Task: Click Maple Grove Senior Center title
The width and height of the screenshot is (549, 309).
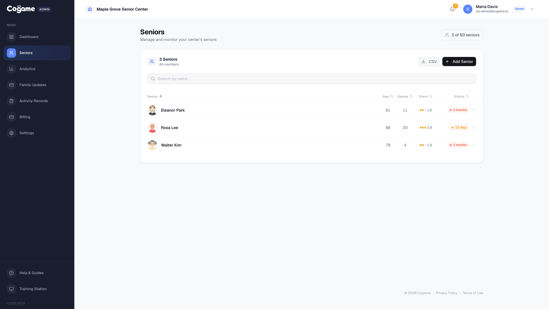Action: click(x=122, y=9)
